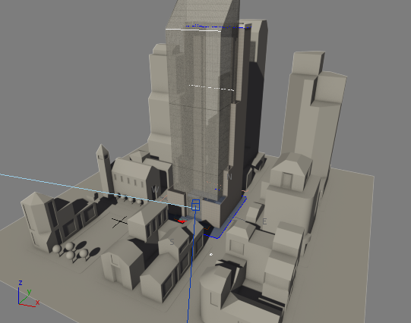The height and width of the screenshot is (323, 411).
Task: Select the black crosshair marker in the plaza
Action: pyautogui.click(x=120, y=222)
